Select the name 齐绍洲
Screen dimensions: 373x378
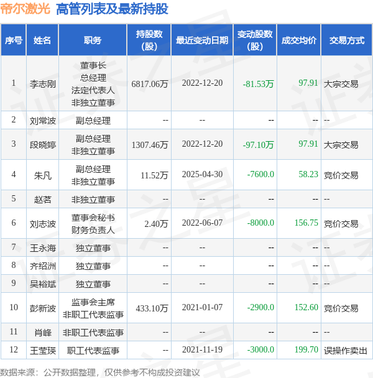coord(43,266)
